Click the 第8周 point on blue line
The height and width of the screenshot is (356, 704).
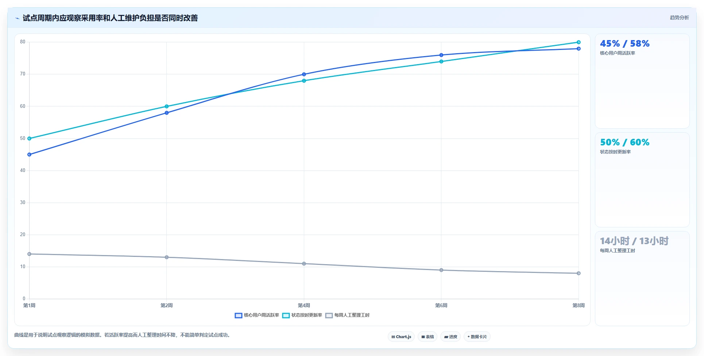click(x=579, y=48)
